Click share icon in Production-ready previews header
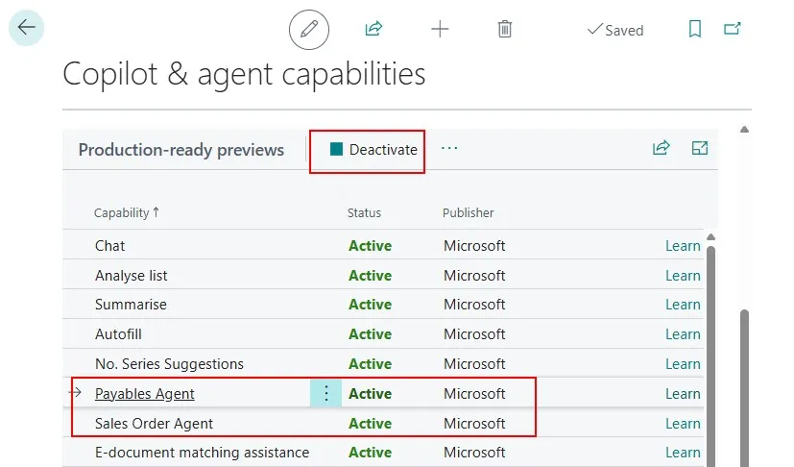The height and width of the screenshot is (467, 794). pyautogui.click(x=662, y=148)
